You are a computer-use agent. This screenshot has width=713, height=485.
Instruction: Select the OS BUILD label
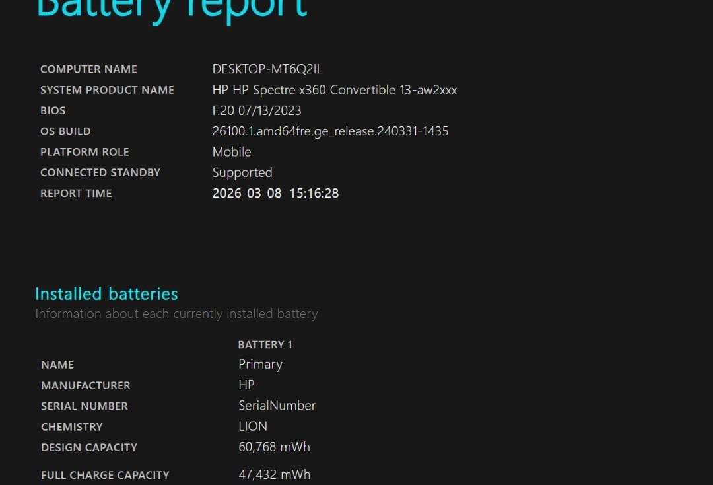[65, 131]
